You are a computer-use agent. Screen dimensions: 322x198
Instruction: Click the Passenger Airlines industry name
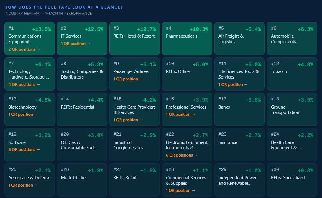131,71
